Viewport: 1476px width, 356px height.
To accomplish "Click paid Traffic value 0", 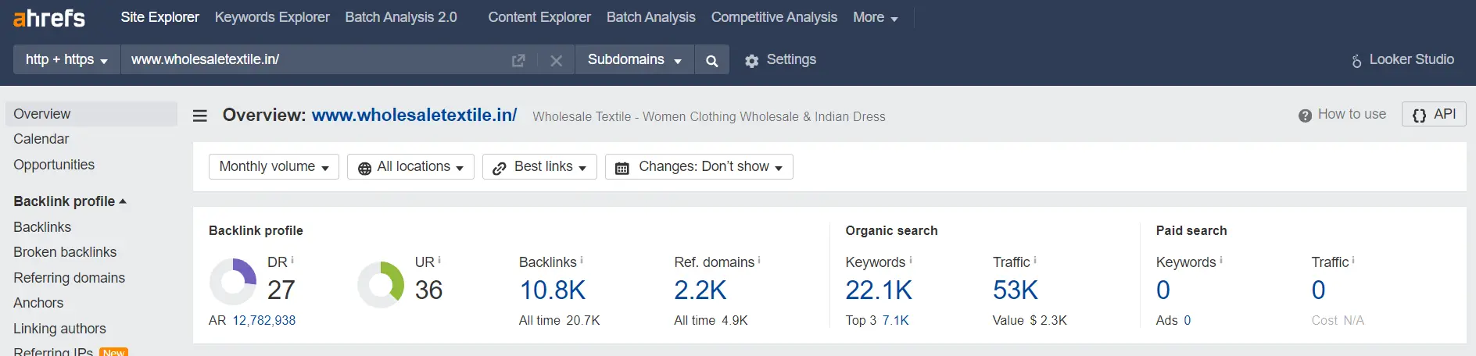I will [1319, 290].
